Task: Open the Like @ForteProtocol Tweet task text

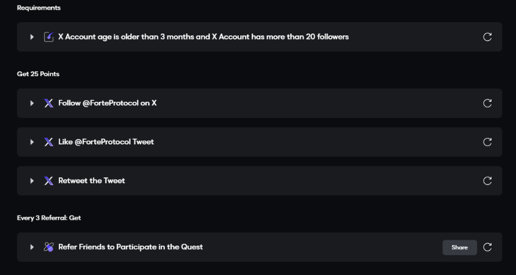Action: click(106, 142)
